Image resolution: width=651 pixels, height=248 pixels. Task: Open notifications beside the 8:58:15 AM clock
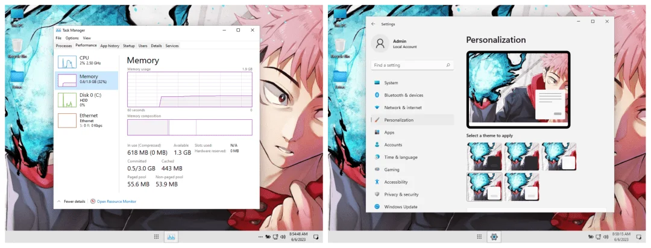638,237
